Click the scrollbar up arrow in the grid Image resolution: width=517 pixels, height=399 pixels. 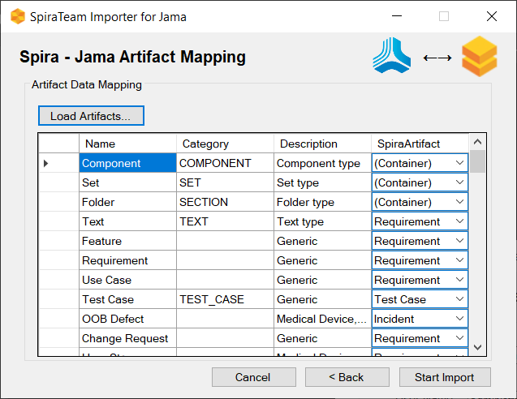(478, 142)
